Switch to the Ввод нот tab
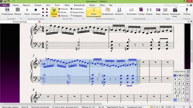The height and width of the screenshot is (108, 193). [27, 5]
